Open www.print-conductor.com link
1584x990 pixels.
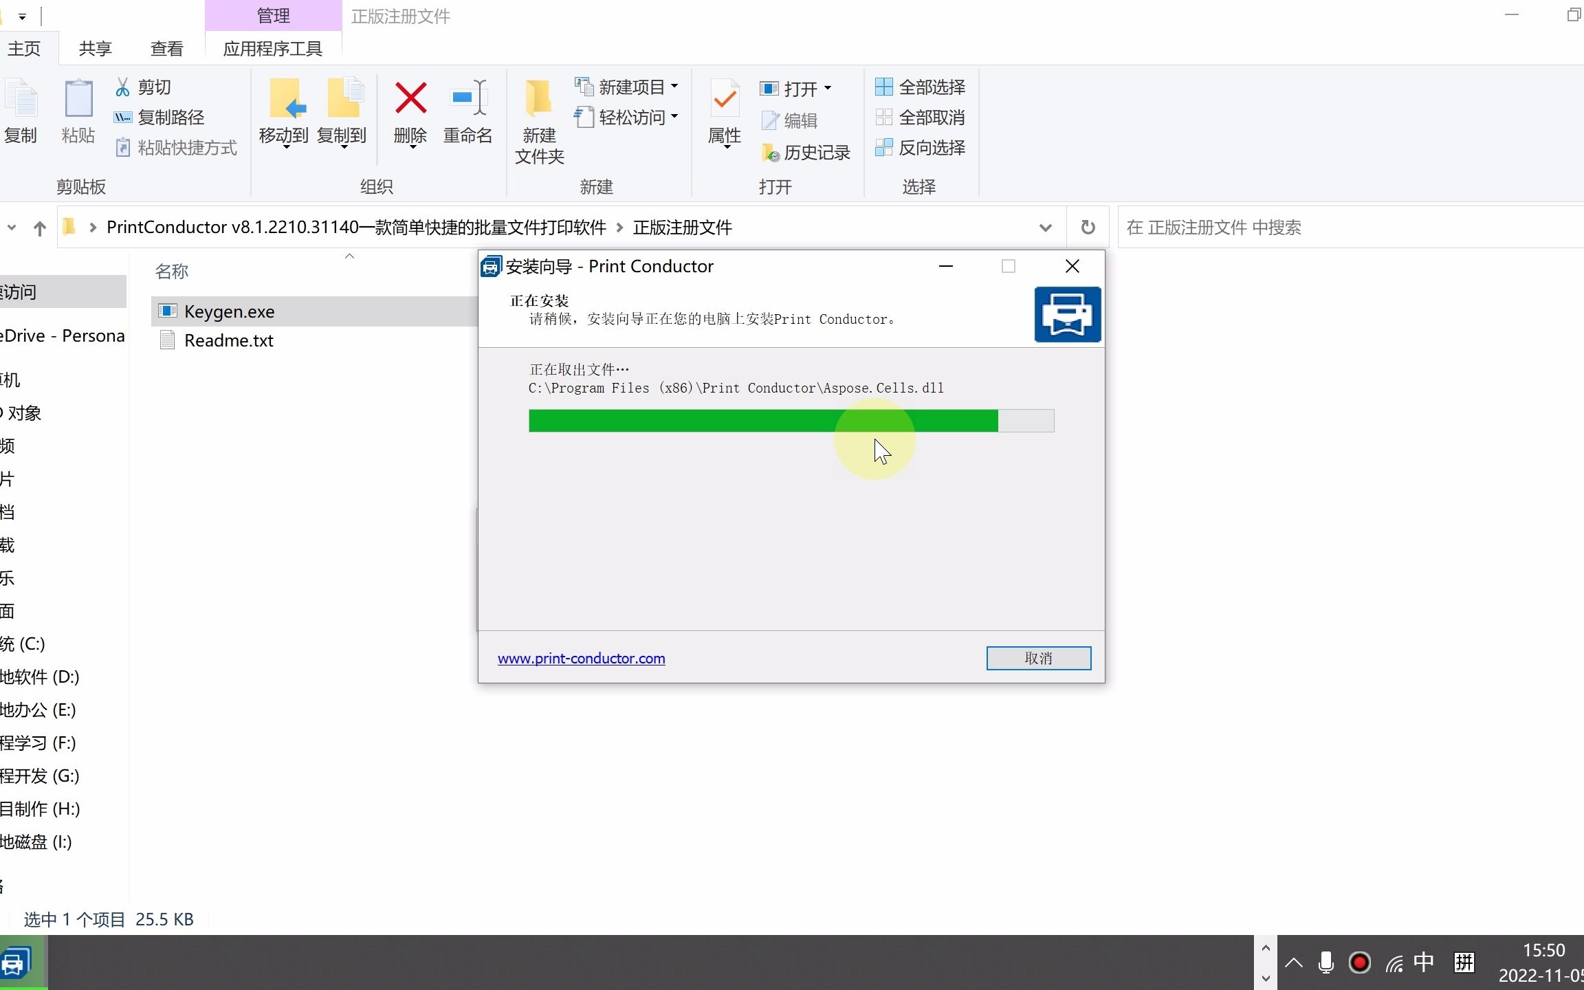tap(581, 659)
